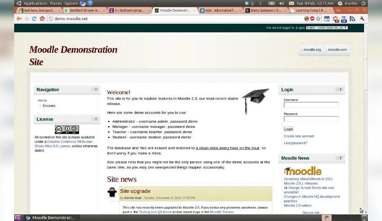
Task: Click in the Password field
Action: pyautogui.click(x=311, y=119)
